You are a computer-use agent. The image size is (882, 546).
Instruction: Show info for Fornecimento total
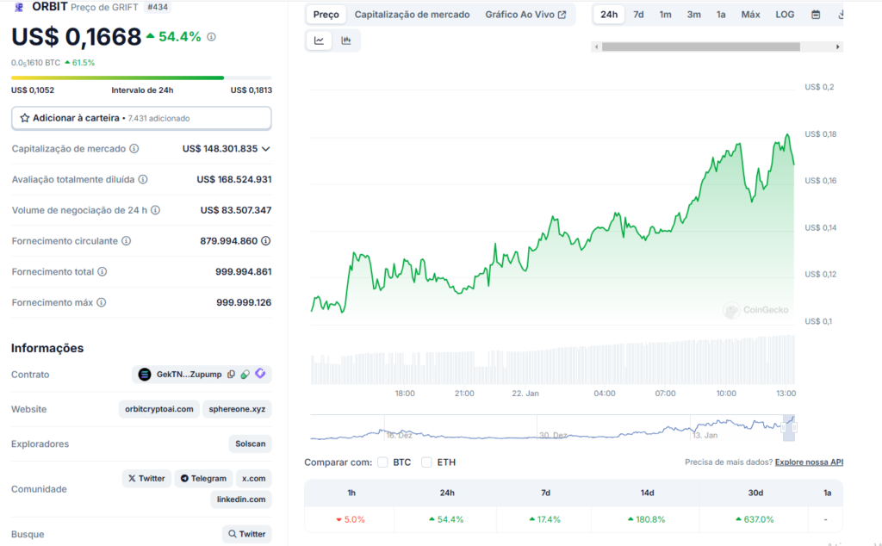pyautogui.click(x=102, y=271)
